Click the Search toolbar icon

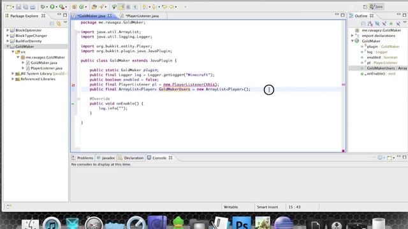click(101, 7)
